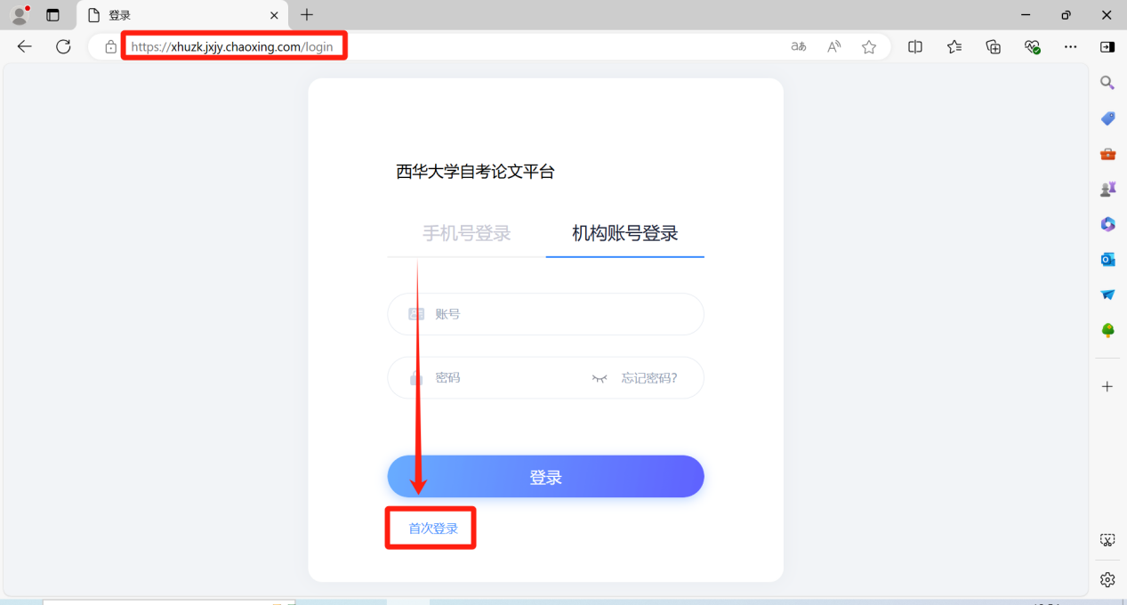View site information lock icon

(x=110, y=47)
